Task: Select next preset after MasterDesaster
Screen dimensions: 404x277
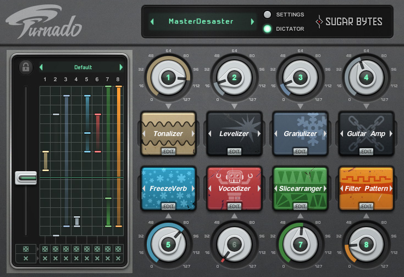Action: [x=253, y=22]
